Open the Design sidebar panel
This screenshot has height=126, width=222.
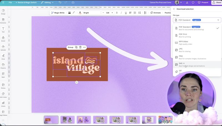point(3,12)
